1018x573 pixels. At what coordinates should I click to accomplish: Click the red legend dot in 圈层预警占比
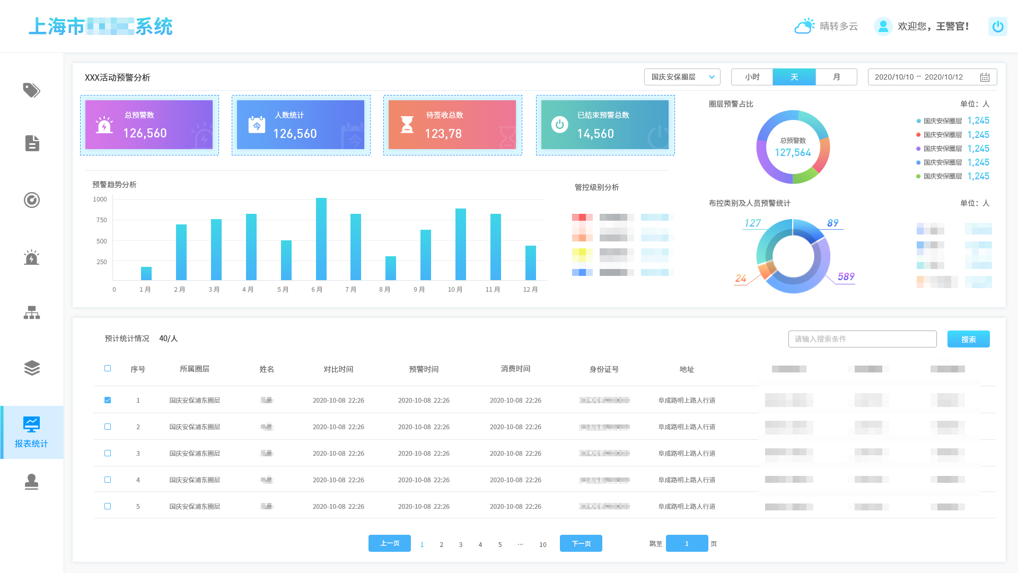(918, 135)
